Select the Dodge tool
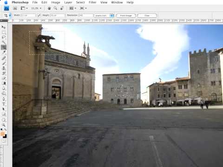The width and height of the screenshot is (223, 167). [4, 93]
